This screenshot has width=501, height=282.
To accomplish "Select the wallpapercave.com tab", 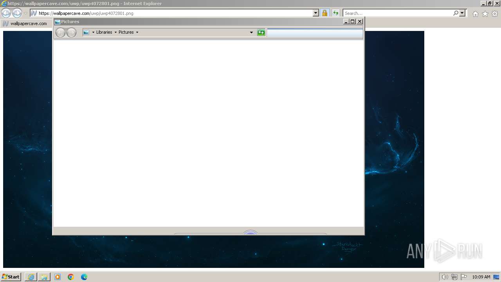I will (x=26, y=23).
